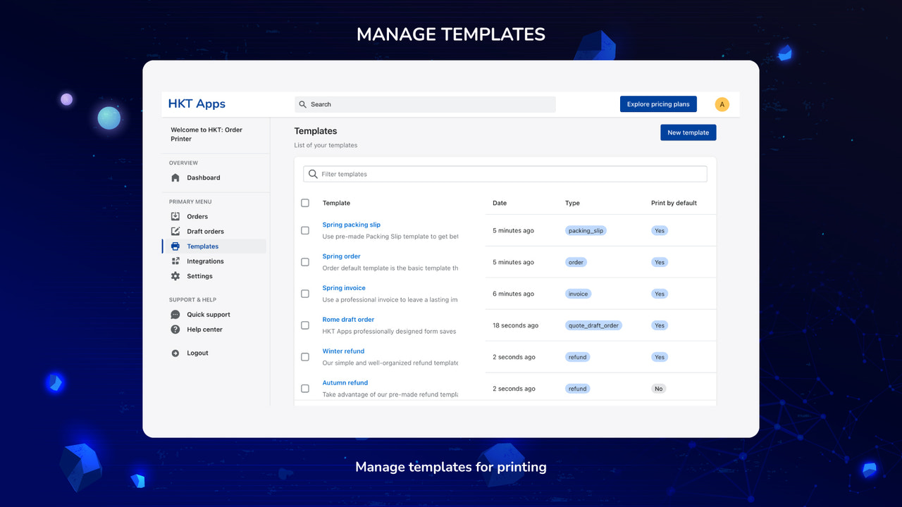Screen dimensions: 902x507
Task: Select the Integrations icon
Action: [x=174, y=261]
